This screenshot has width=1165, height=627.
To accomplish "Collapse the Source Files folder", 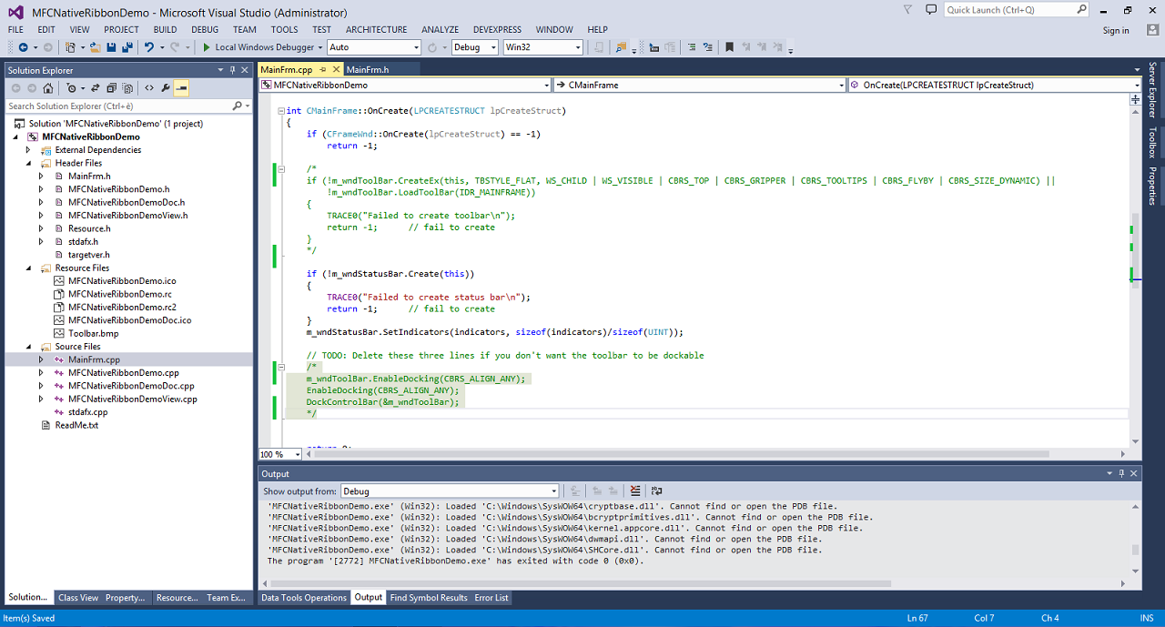I will click(28, 347).
